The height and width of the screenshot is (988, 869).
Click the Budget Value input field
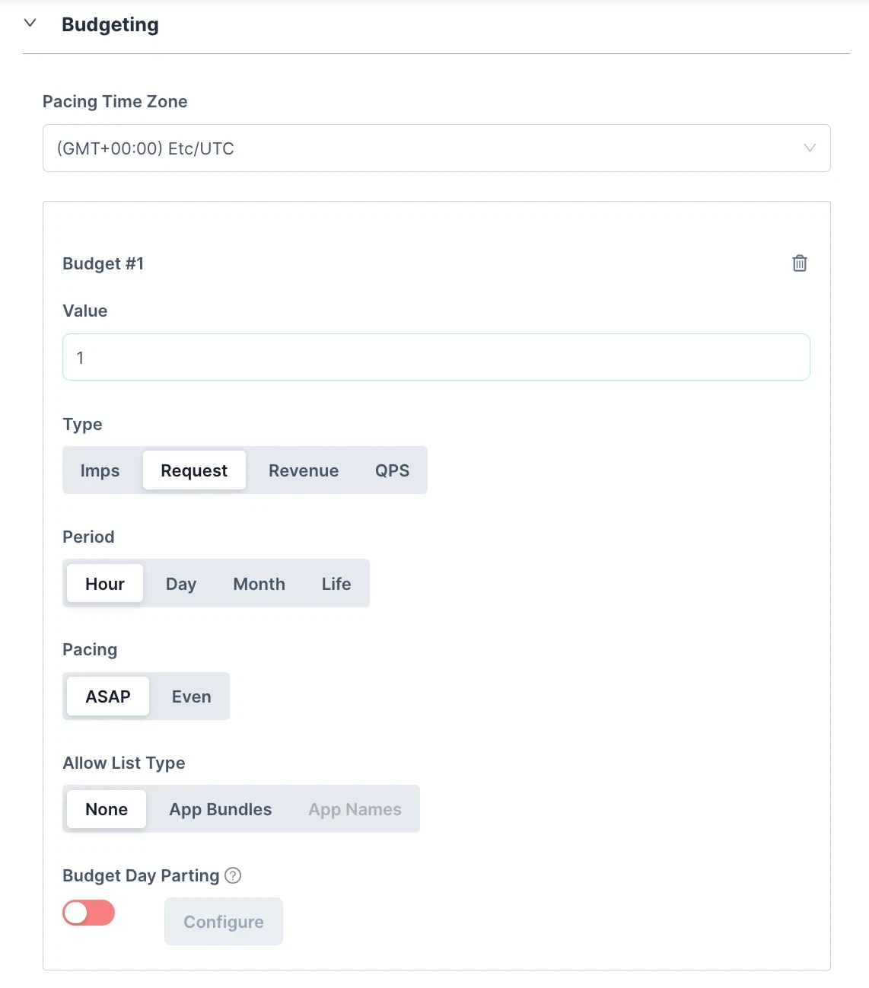pos(436,357)
